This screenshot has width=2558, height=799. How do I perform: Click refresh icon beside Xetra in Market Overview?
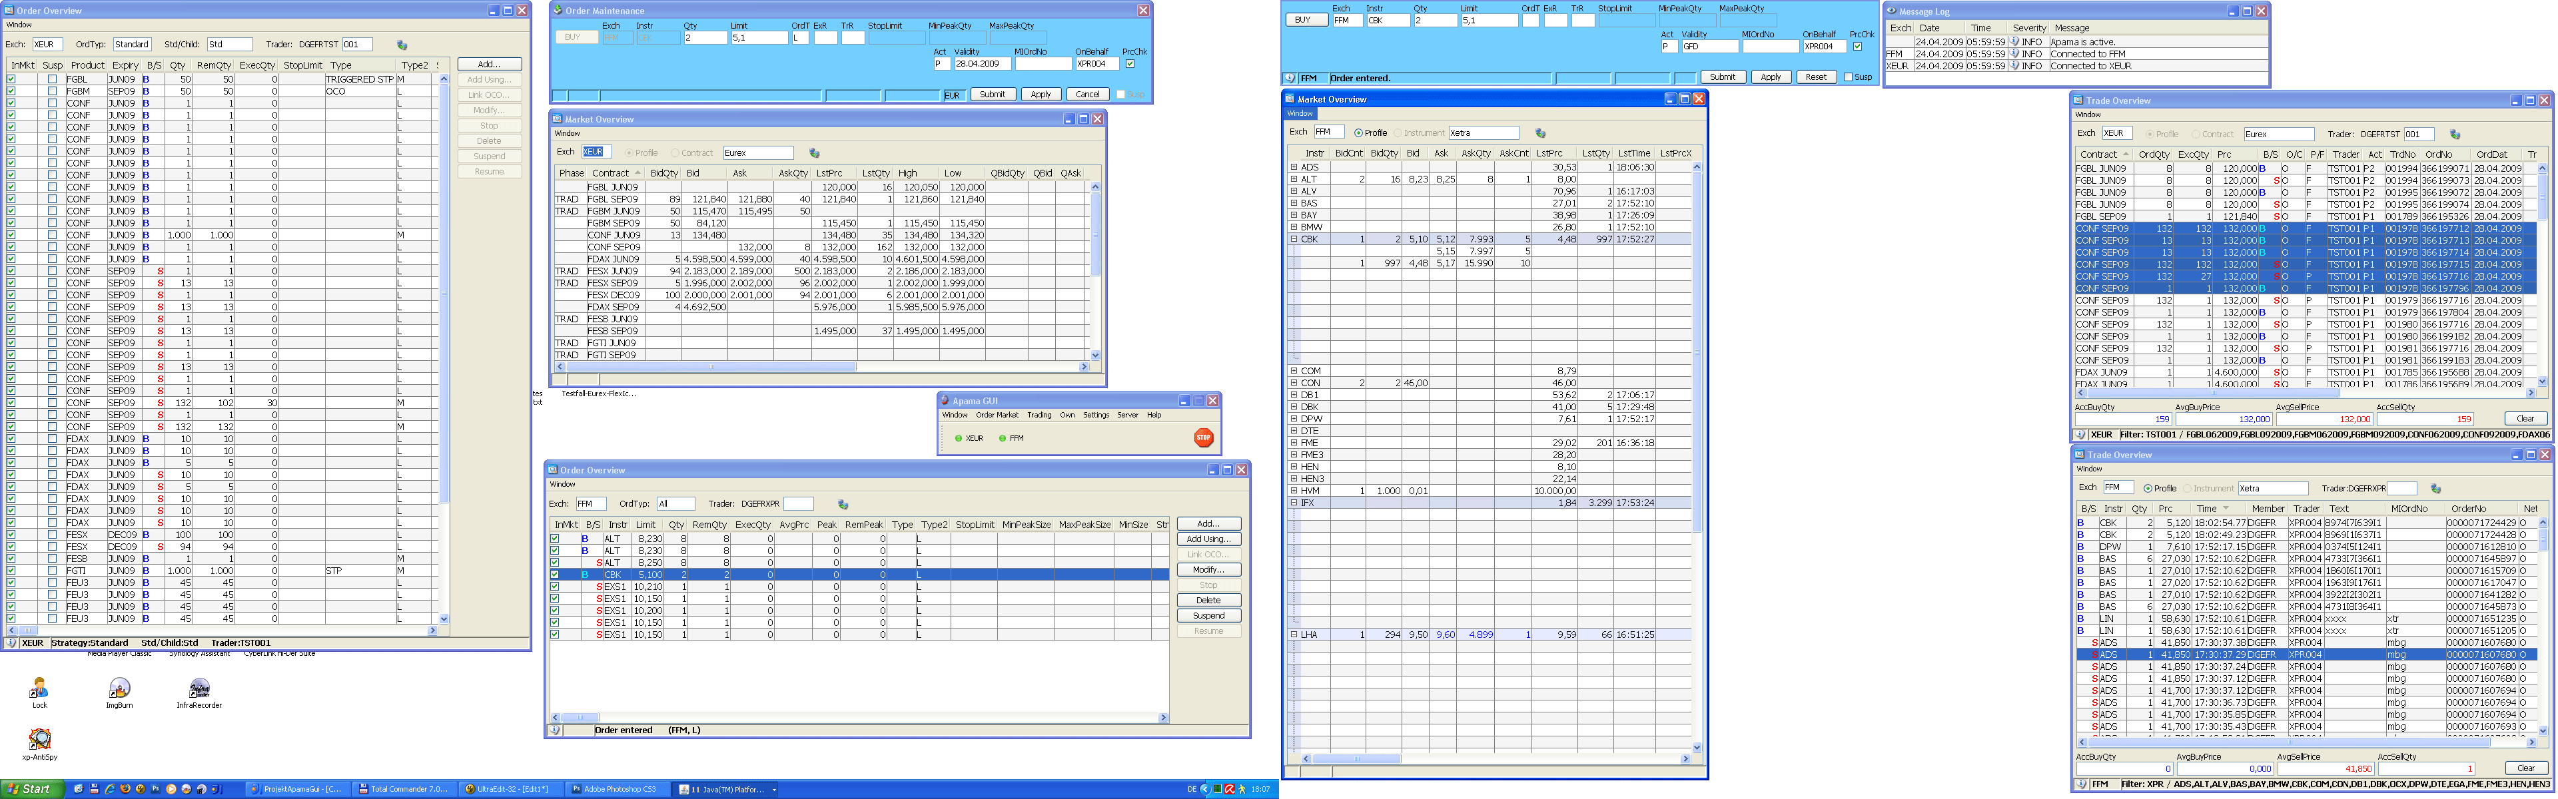[1540, 133]
